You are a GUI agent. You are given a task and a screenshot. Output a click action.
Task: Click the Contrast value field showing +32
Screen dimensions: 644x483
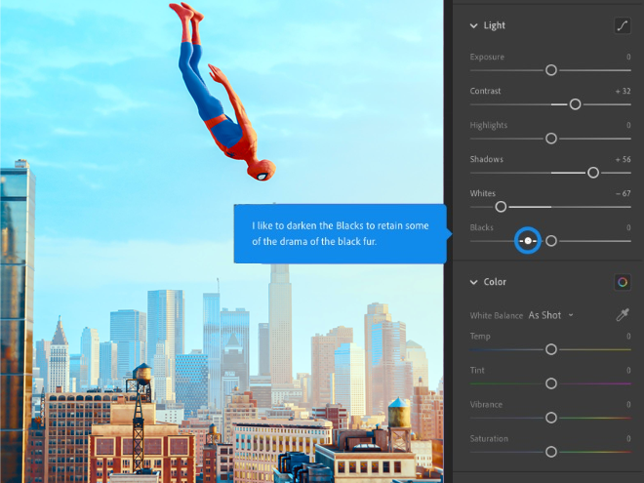pyautogui.click(x=622, y=91)
